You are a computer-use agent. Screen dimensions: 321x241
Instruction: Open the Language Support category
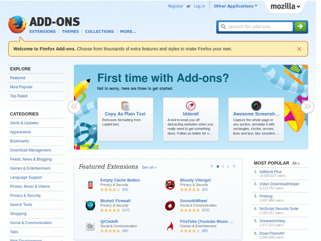(36, 177)
